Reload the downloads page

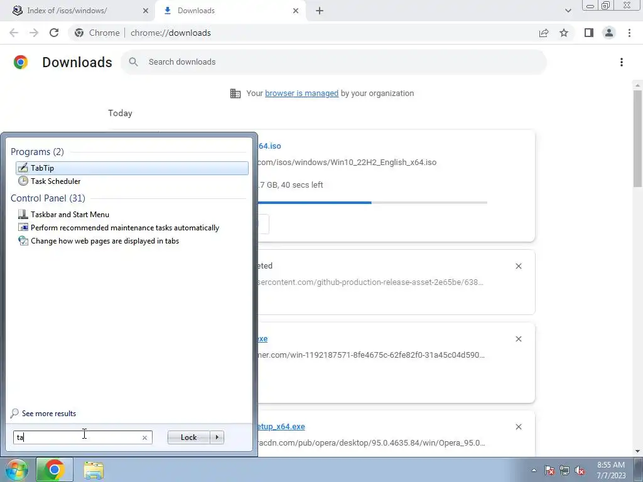54,33
